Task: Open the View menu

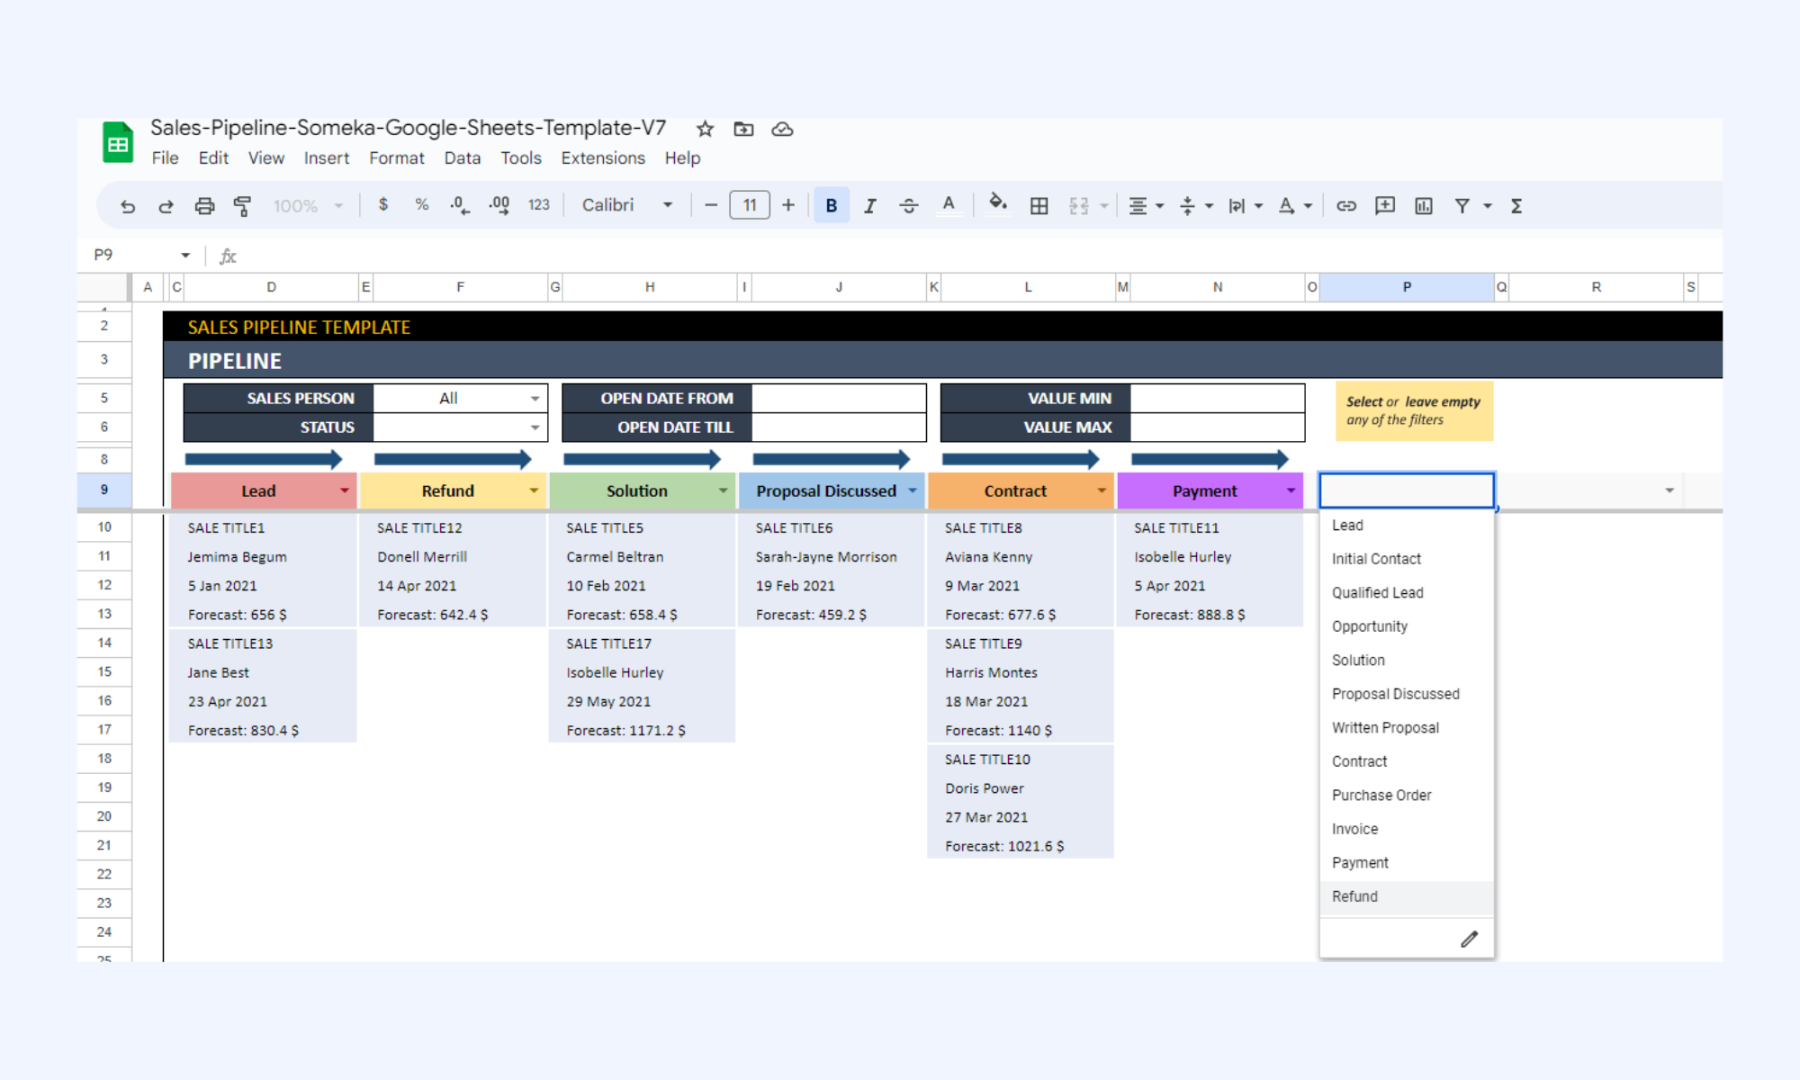Action: [x=266, y=157]
